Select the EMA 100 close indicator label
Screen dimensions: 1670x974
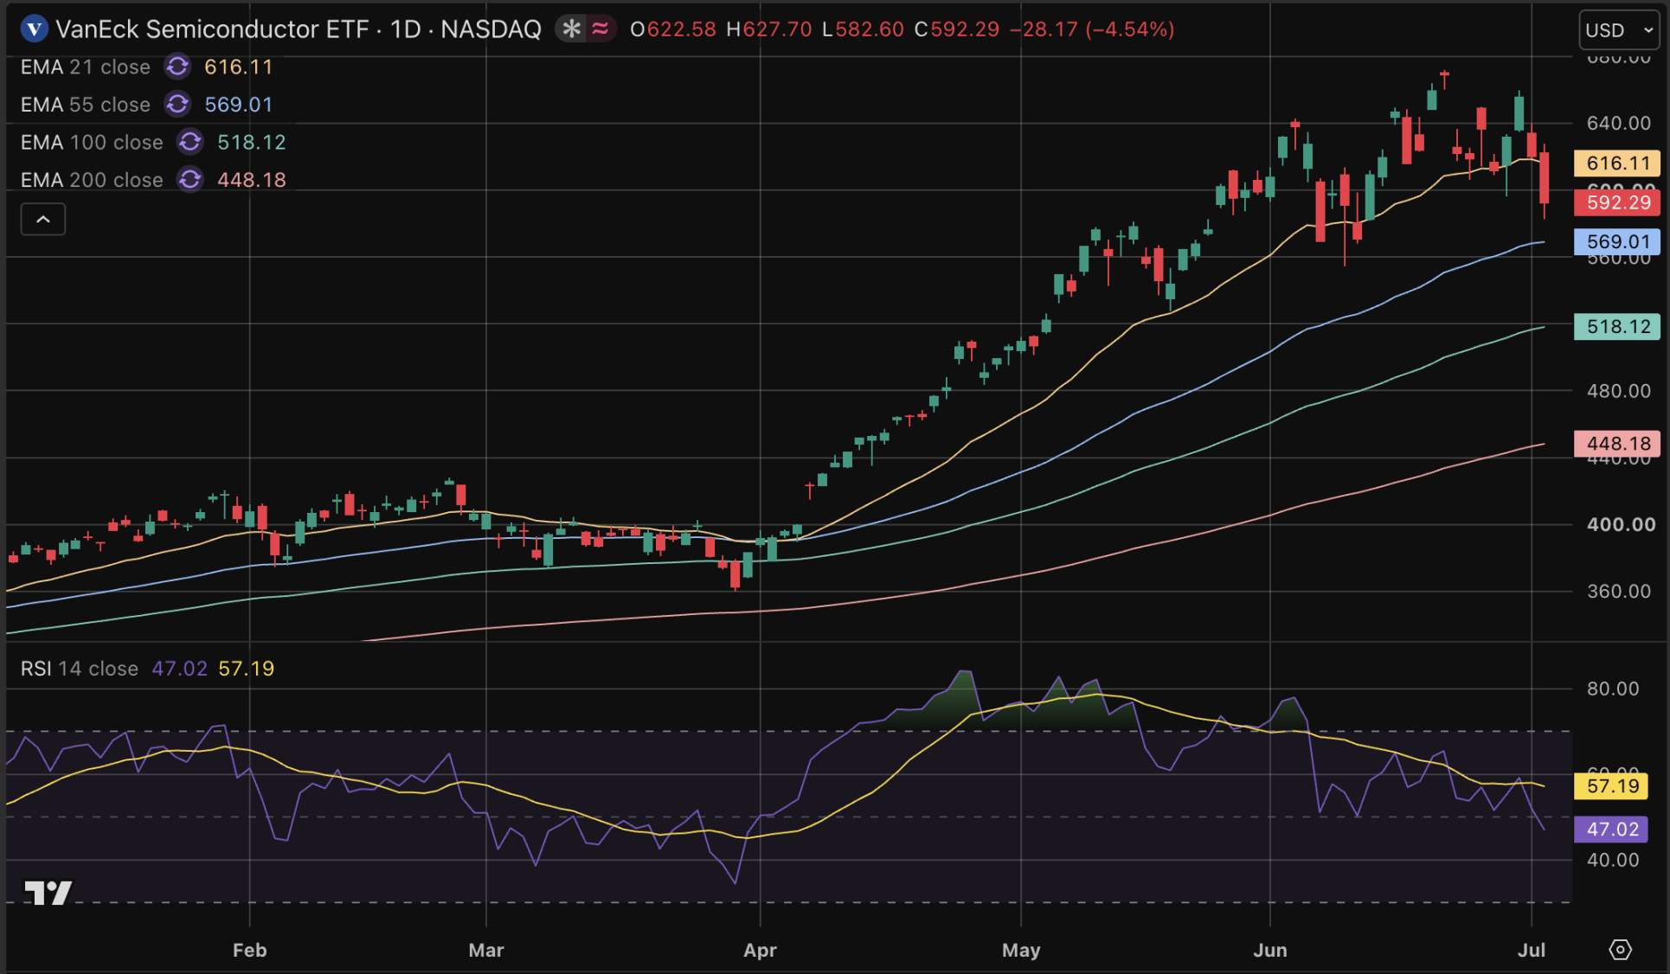(92, 142)
